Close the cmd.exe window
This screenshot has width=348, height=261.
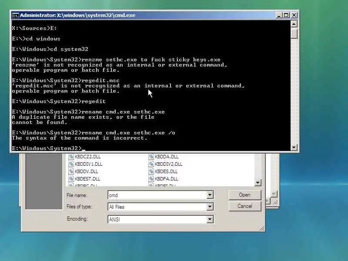point(294,15)
